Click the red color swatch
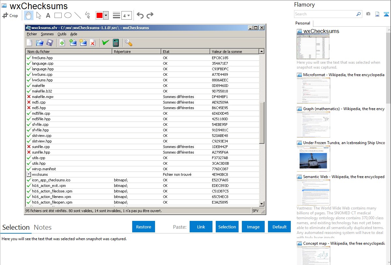Viewport: 391px width, 265px height. 100,15
